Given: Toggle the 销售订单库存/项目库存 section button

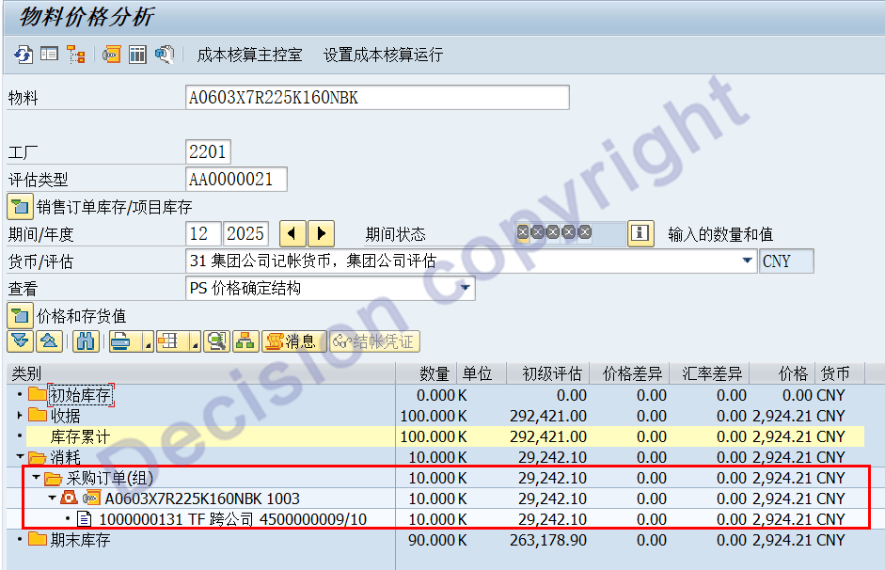Looking at the screenshot, I should tap(20, 206).
